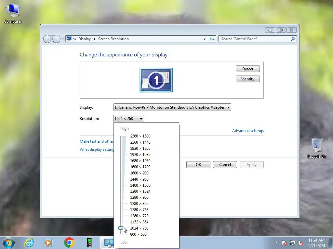Open the "What display settings" link
The image size is (333, 249).
(97, 149)
